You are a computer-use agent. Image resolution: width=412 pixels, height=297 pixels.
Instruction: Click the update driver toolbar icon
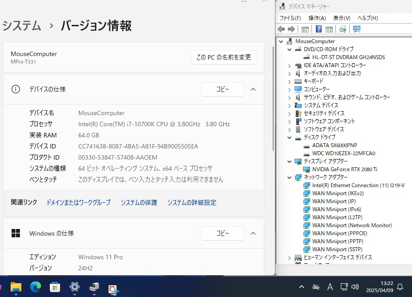[343, 29]
